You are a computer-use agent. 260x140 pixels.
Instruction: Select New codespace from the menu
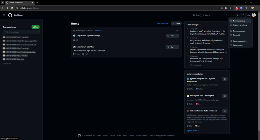[240, 31]
